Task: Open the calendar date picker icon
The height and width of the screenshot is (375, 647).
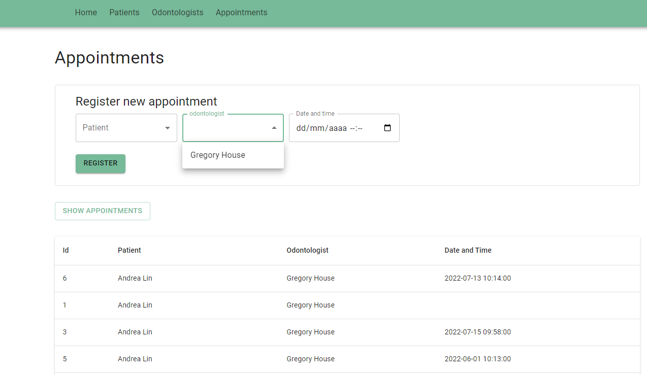Action: tap(387, 128)
